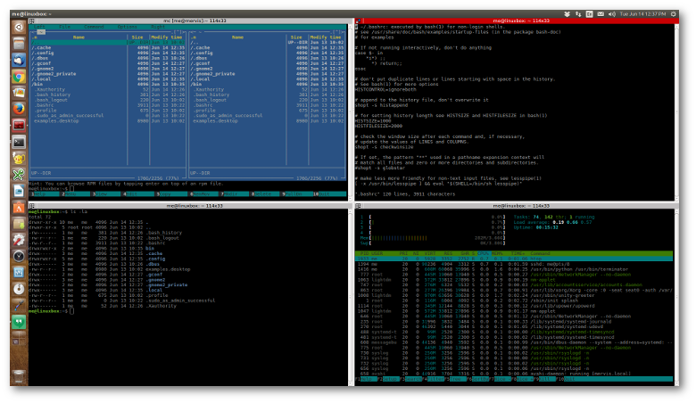
Task: Open the photo manager launcher icon
Action: click(x=19, y=93)
